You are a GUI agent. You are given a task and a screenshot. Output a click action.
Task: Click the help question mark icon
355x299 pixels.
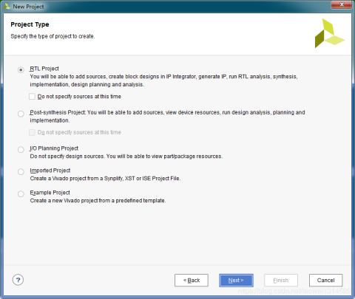pos(18,280)
